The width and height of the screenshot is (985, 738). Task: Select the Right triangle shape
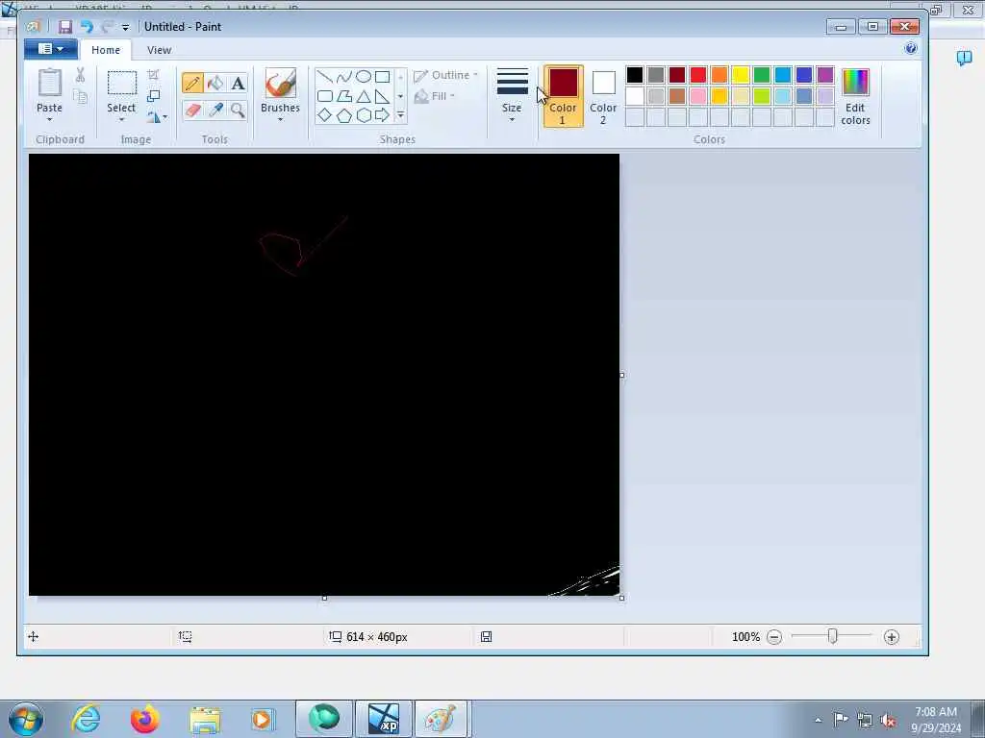pyautogui.click(x=383, y=96)
